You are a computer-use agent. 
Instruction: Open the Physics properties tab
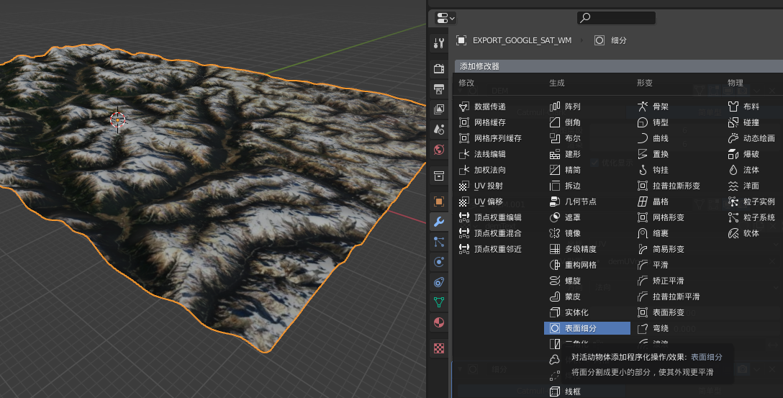[439, 262]
